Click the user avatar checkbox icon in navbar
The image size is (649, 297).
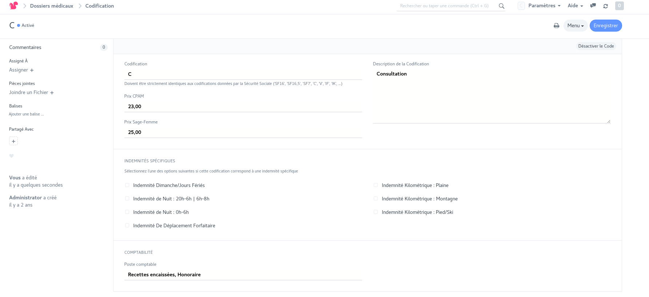[521, 6]
